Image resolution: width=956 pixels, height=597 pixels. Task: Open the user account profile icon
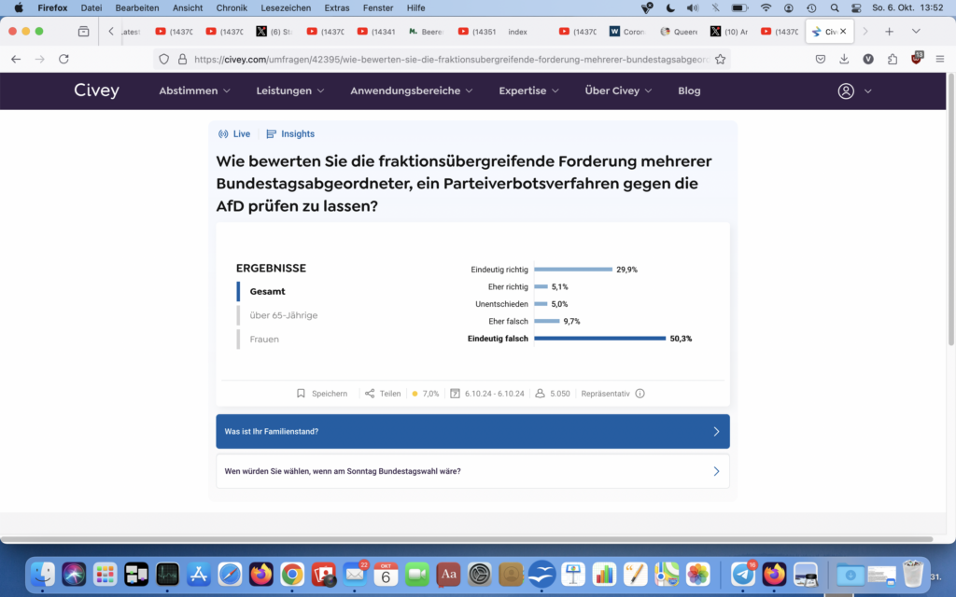point(846,91)
